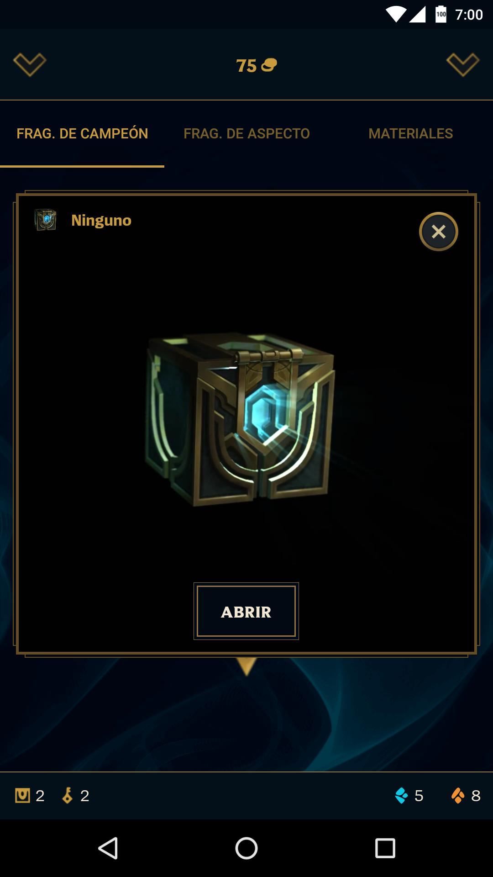The height and width of the screenshot is (877, 493).
Task: Tap the small chest icon beside Ninguno
Action: (45, 220)
